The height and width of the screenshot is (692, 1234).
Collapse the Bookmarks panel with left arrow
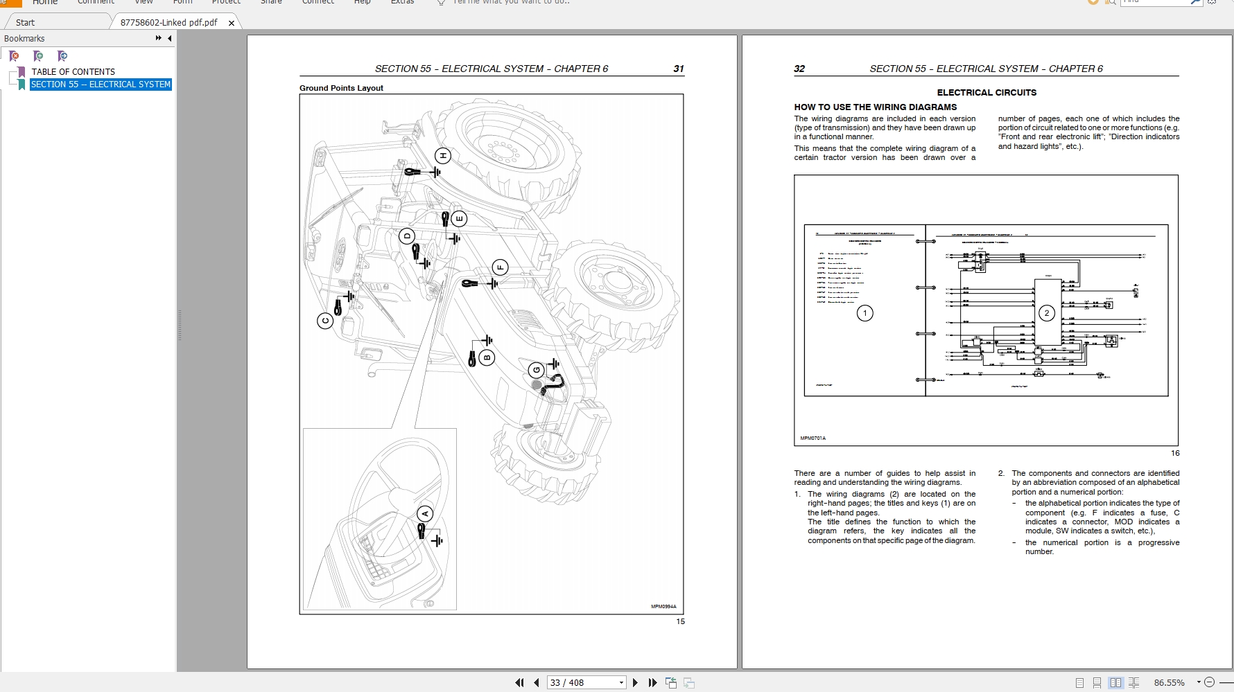170,39
